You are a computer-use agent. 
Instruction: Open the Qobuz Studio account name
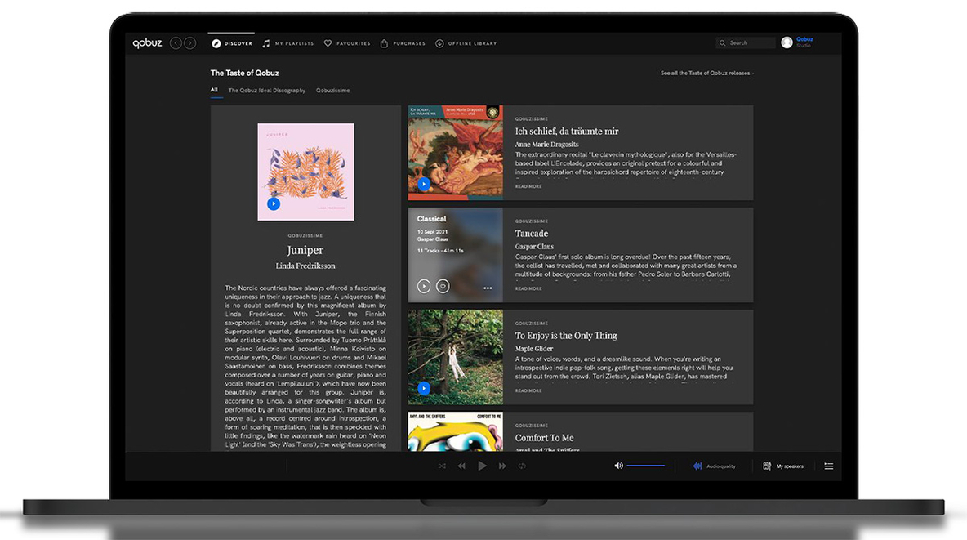[804, 42]
